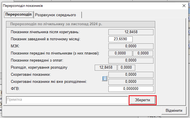Close the Перерозподіл показників dialog
The image size is (190, 118).
[x=183, y=5]
